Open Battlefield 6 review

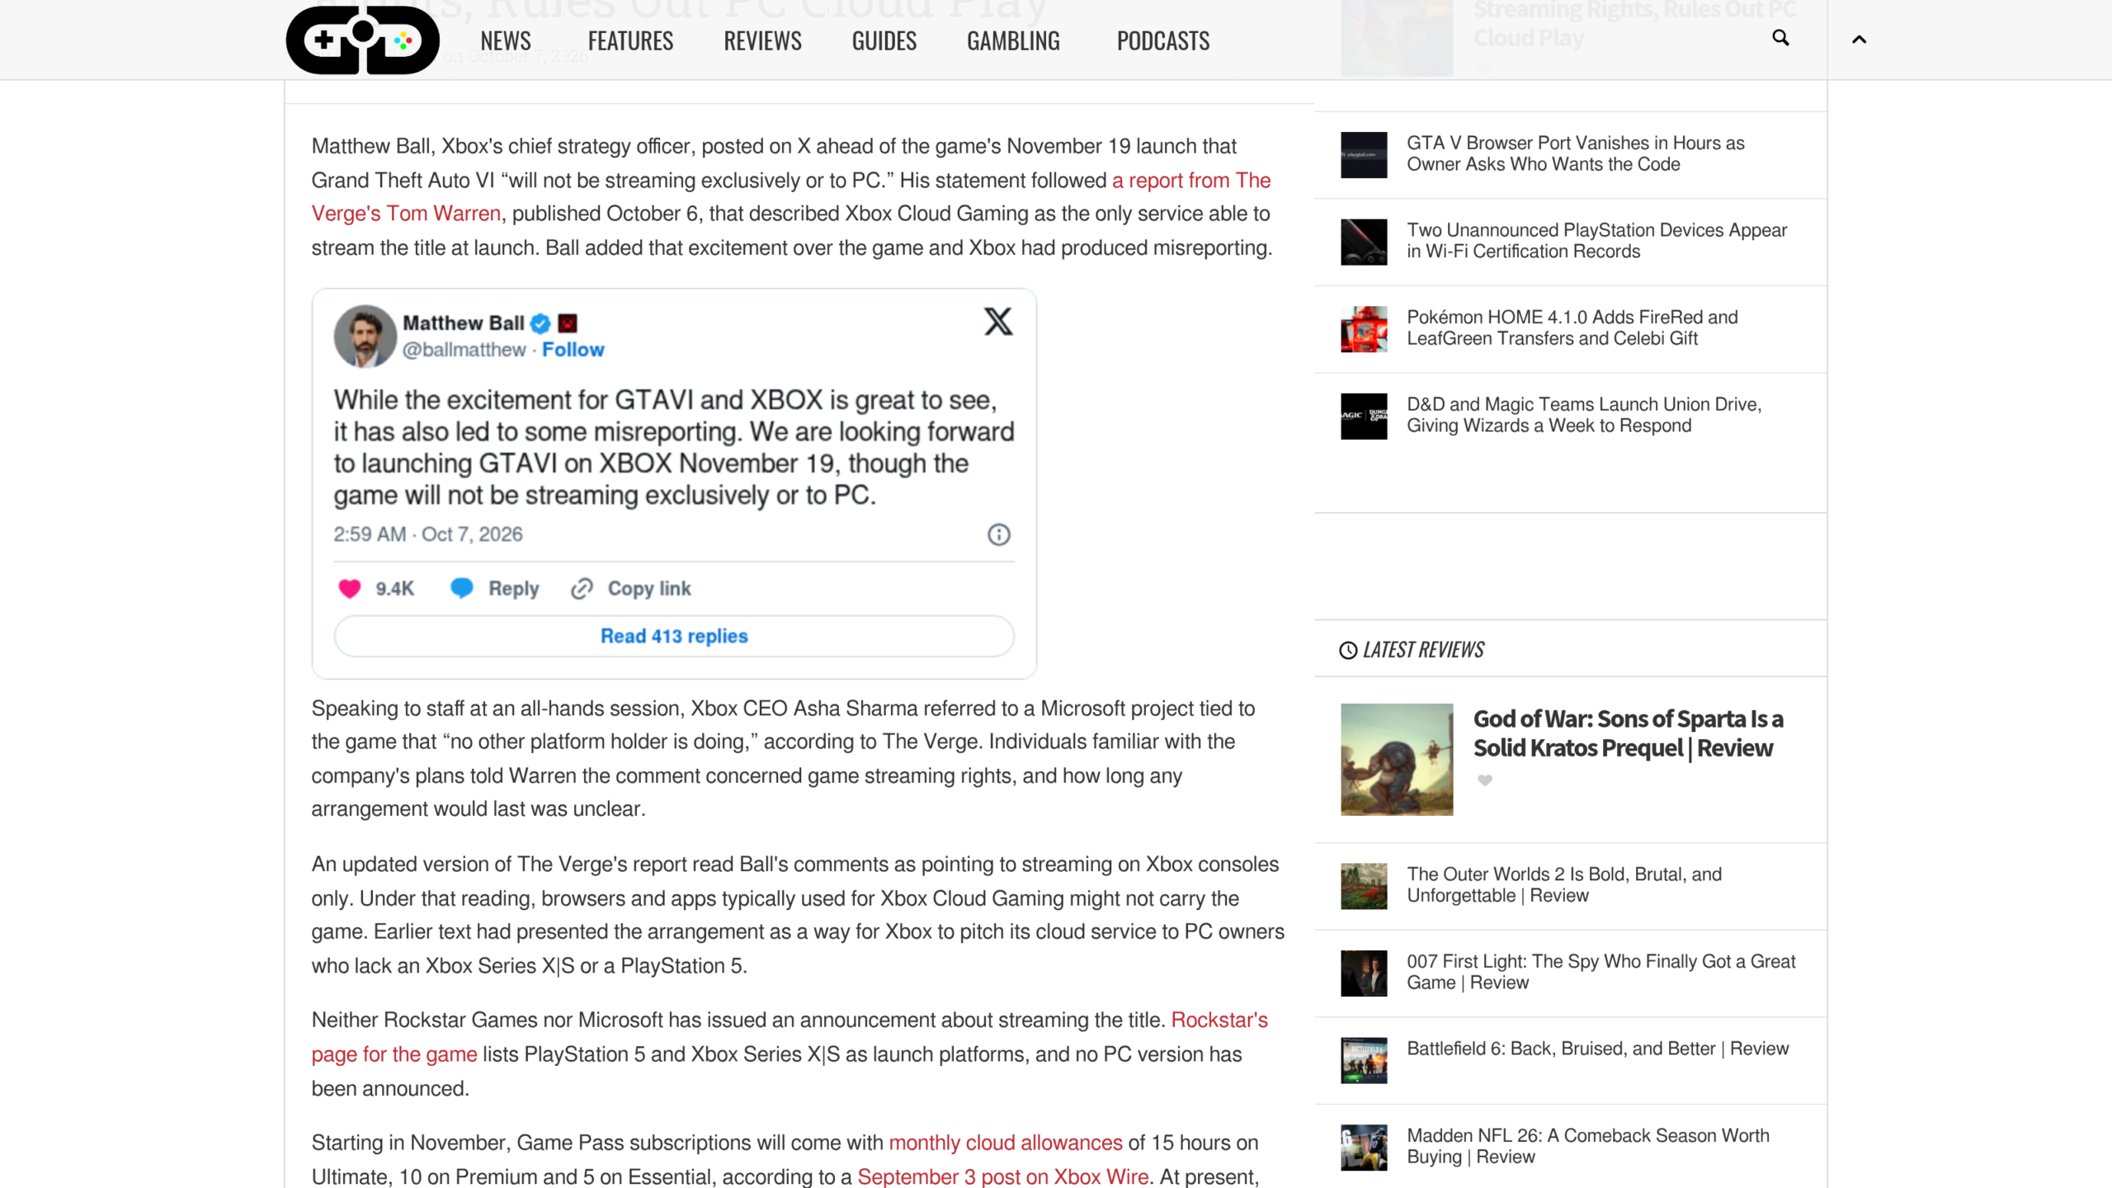pyautogui.click(x=1598, y=1049)
